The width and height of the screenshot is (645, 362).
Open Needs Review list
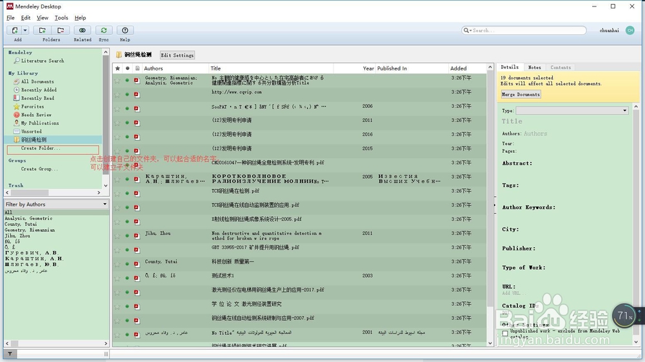(x=36, y=115)
